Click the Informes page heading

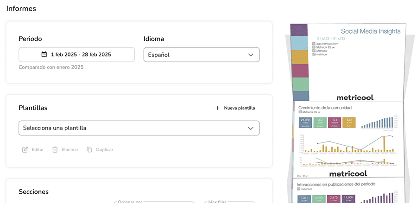tap(21, 8)
